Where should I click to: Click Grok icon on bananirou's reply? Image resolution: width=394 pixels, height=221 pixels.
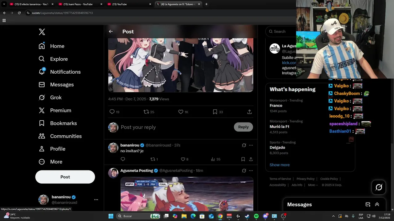coord(244,145)
